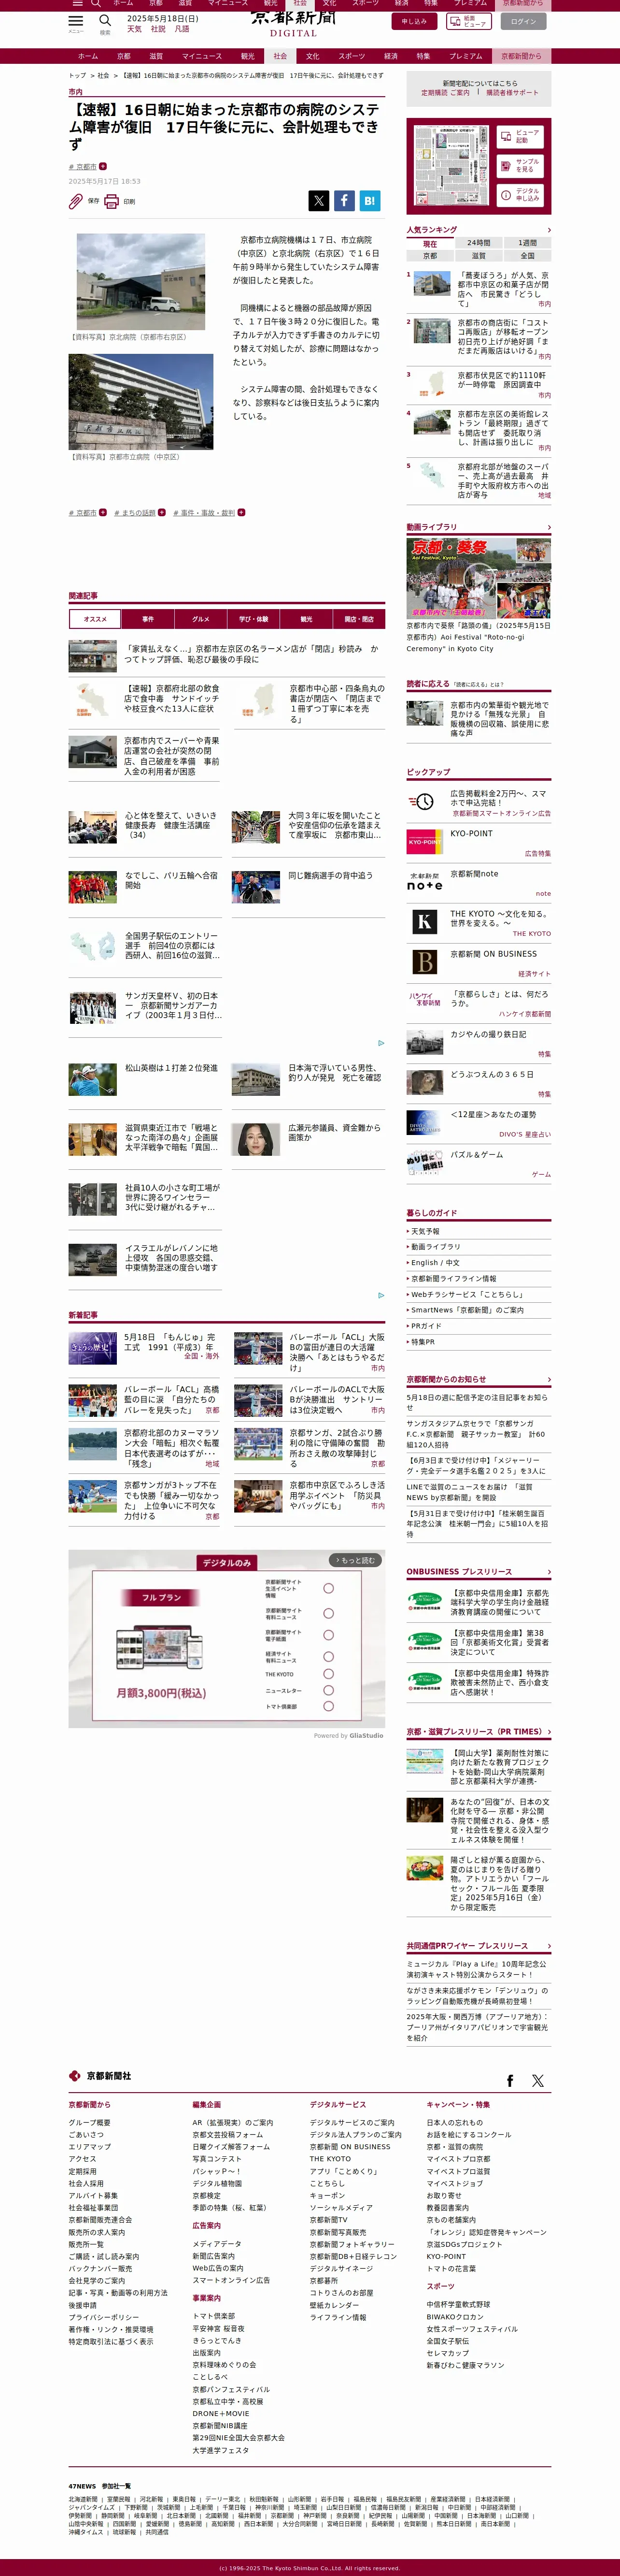Image resolution: width=620 pixels, height=2576 pixels.
Task: Click AdChoices icon above 松山英樹 article
Action: pyautogui.click(x=380, y=1042)
